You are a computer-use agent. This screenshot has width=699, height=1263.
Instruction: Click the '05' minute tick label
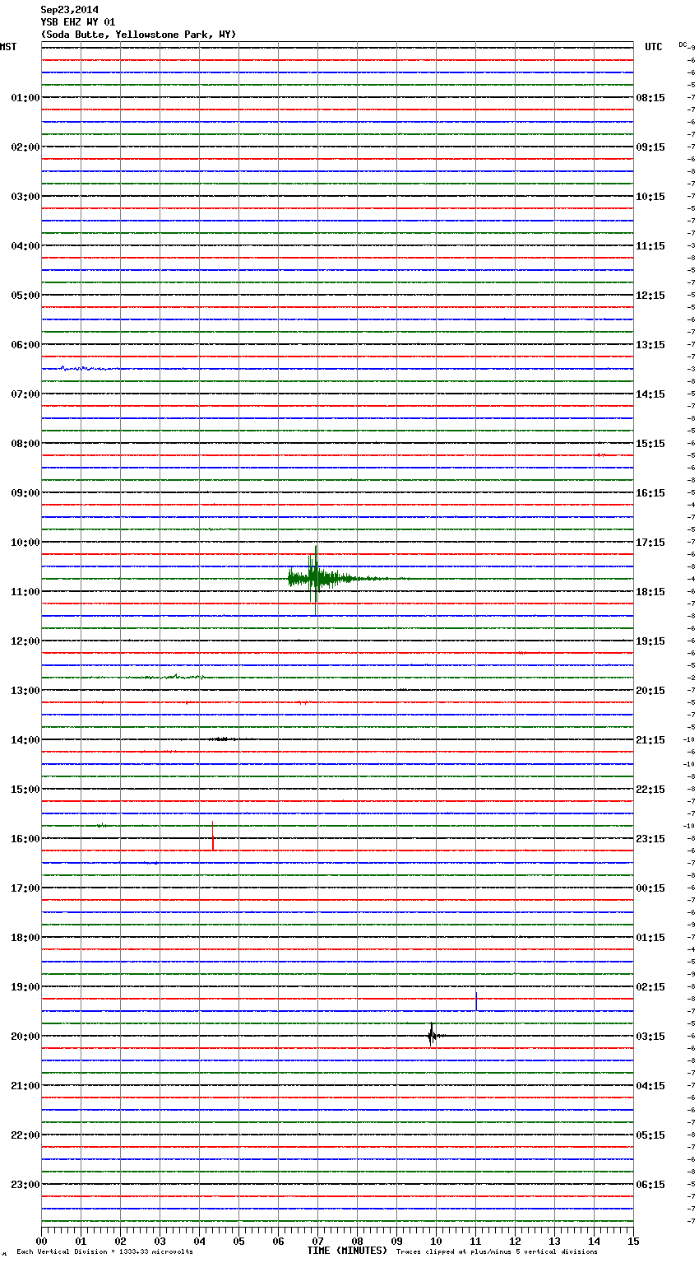click(238, 1241)
